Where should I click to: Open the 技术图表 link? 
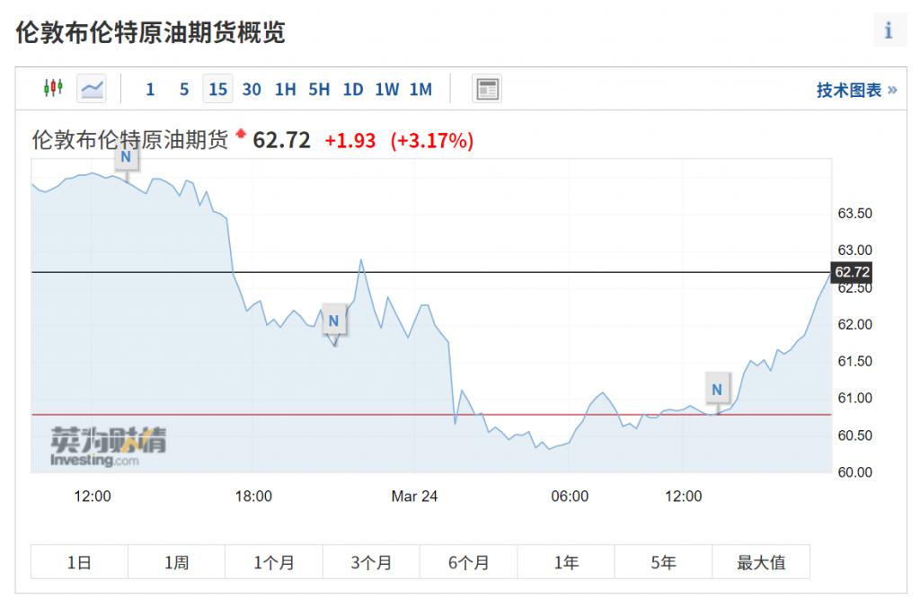coord(856,90)
